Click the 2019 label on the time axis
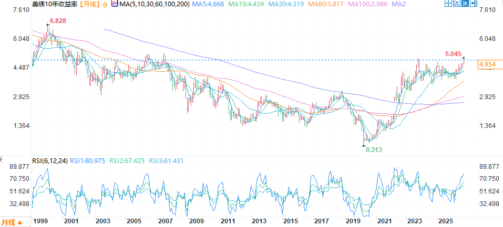Viewport: 503px width, 227px height. pos(352,221)
